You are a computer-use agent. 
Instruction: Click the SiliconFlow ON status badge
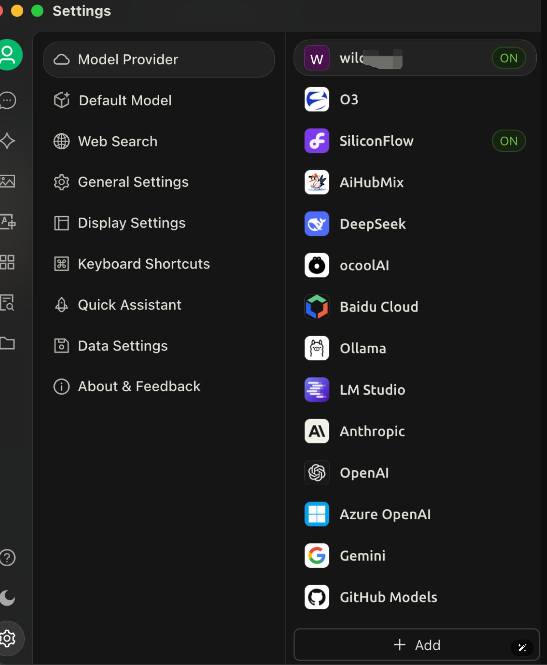click(x=508, y=141)
